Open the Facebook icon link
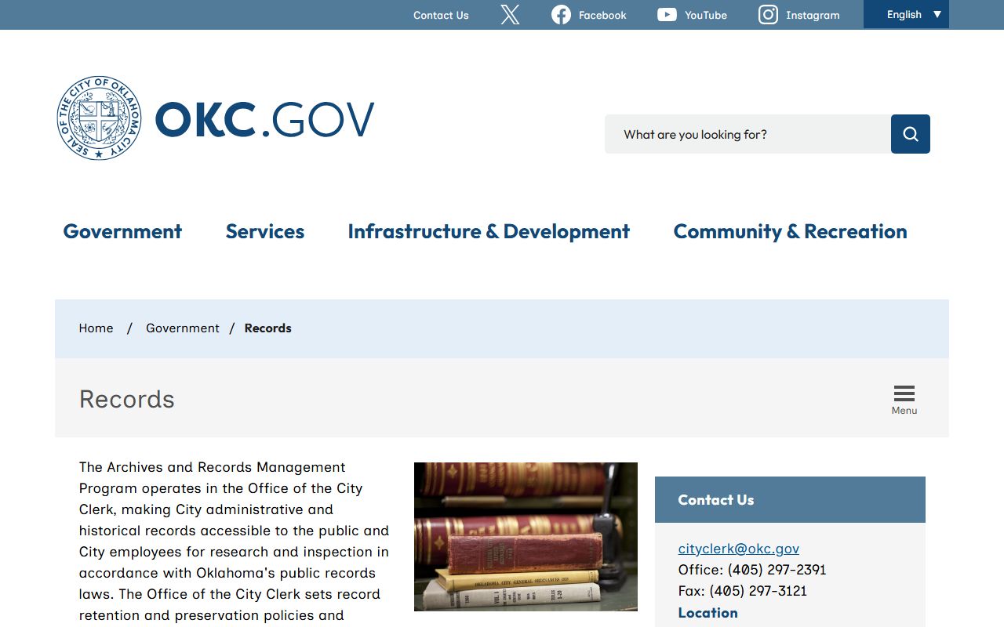 (x=561, y=15)
